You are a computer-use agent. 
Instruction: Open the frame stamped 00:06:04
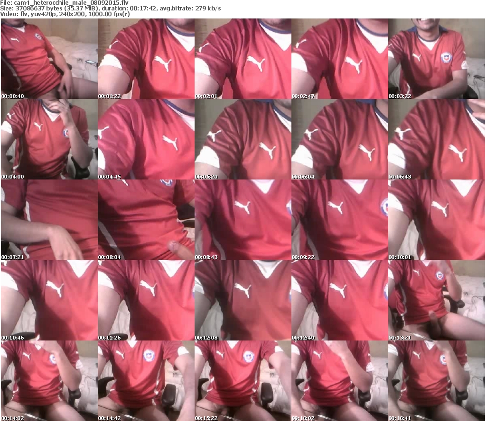[340, 139]
